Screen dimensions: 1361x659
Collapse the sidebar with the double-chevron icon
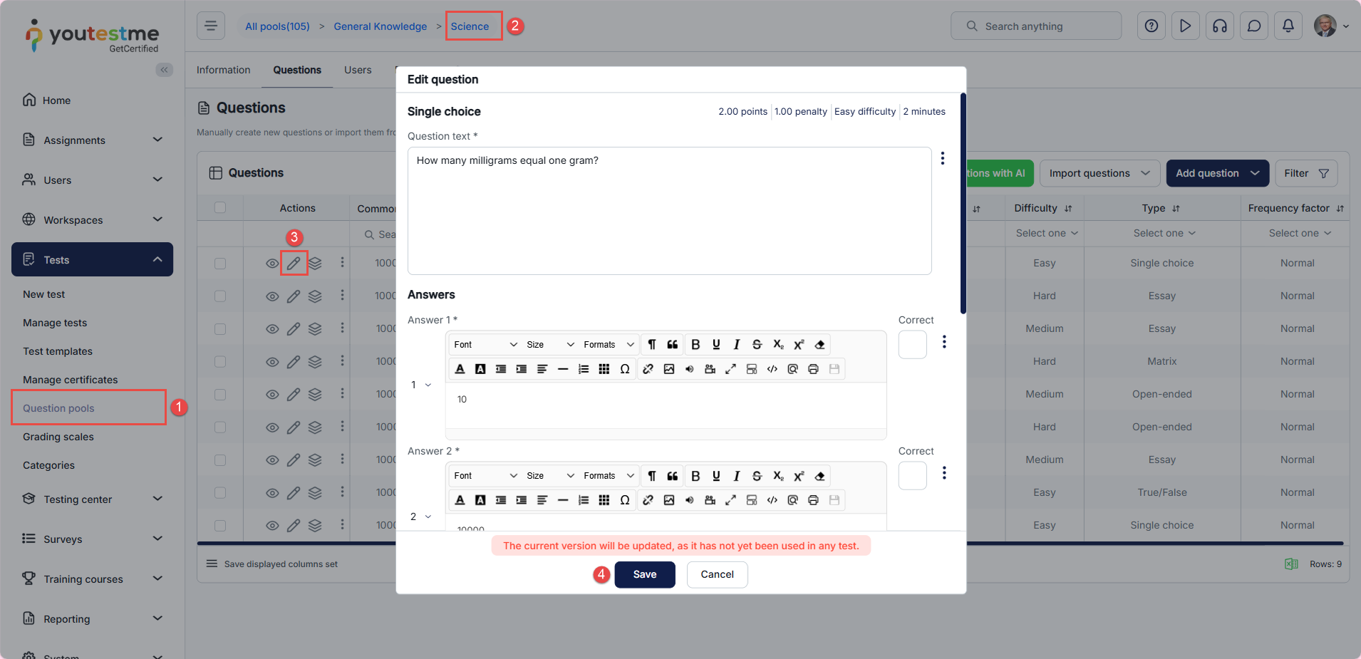[165, 70]
